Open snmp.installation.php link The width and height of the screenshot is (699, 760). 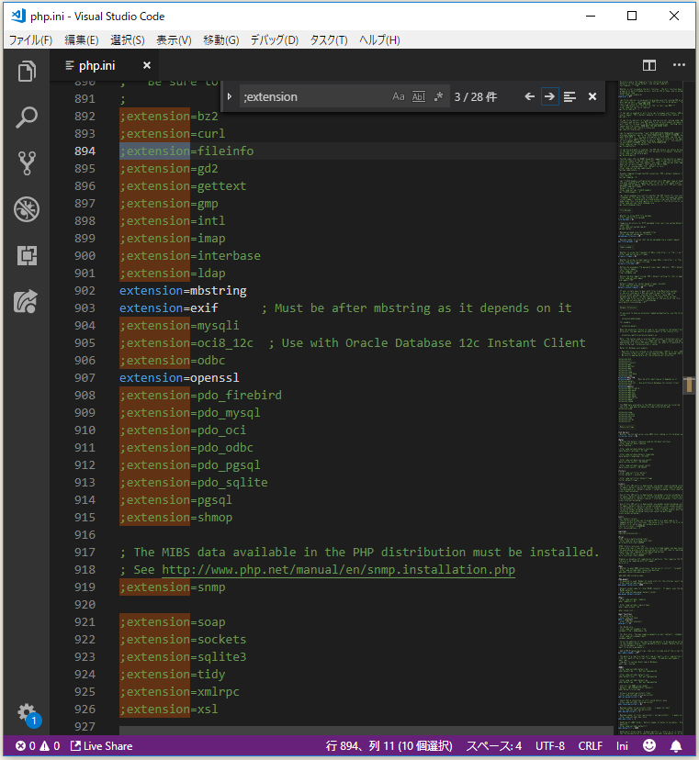click(338, 569)
